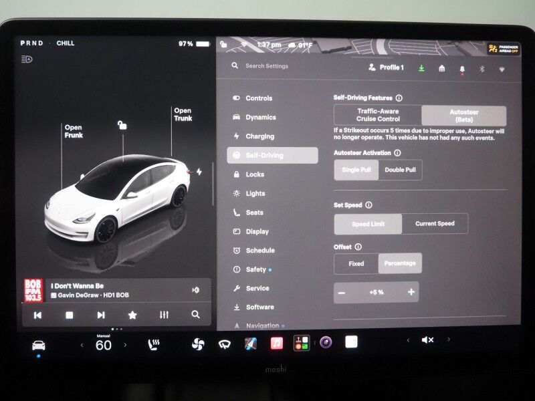This screenshot has width=535, height=401.
Task: Lower cabin temperature with the left arrow
Action: 82,345
